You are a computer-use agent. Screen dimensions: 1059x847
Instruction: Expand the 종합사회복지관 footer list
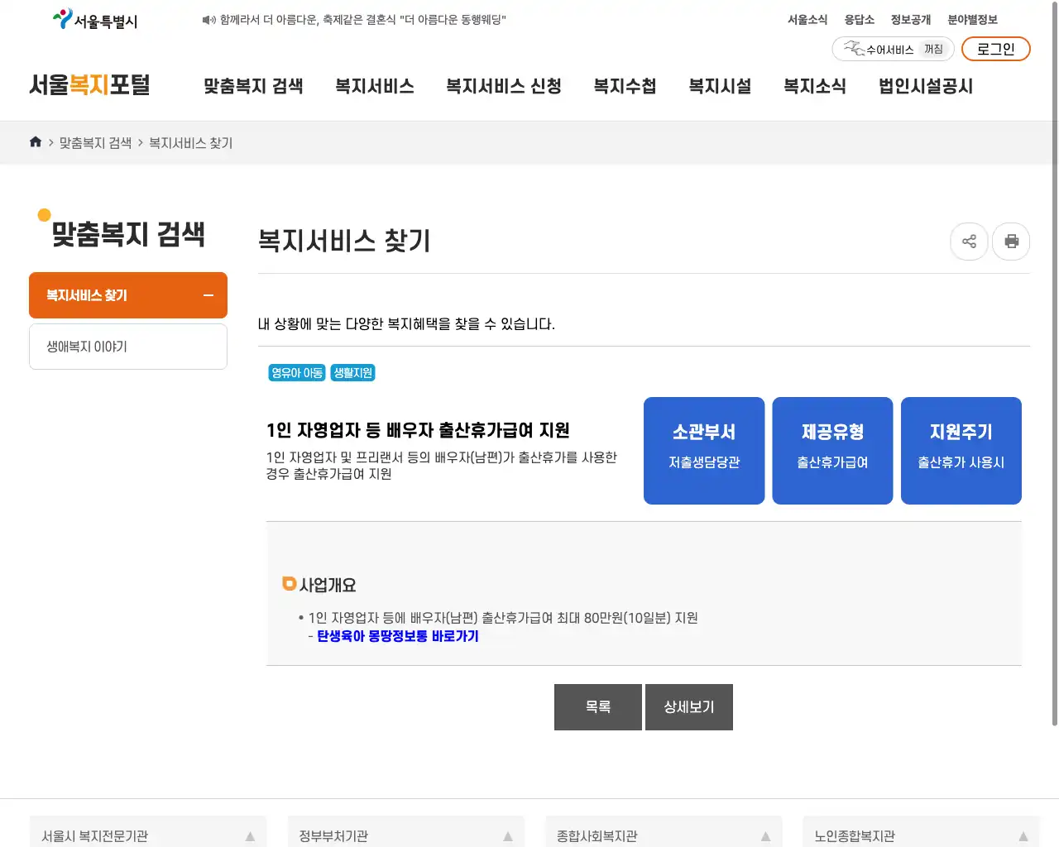point(664,835)
